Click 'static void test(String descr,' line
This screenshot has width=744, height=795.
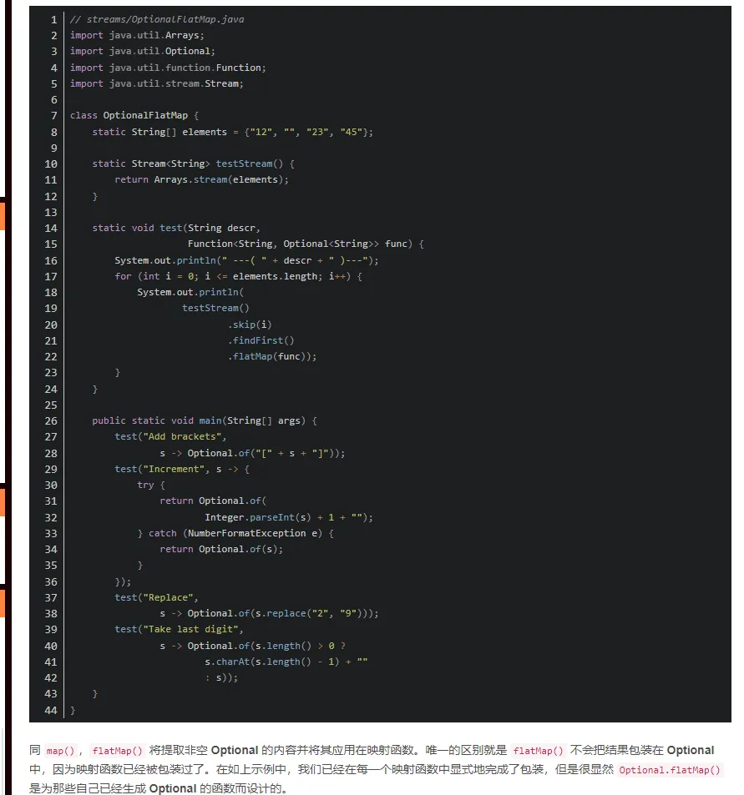[x=176, y=228]
